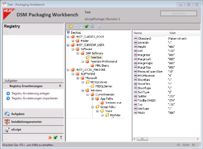Open the Aufgaben navigation section
Screen dimensions: 203x149
click(33, 114)
